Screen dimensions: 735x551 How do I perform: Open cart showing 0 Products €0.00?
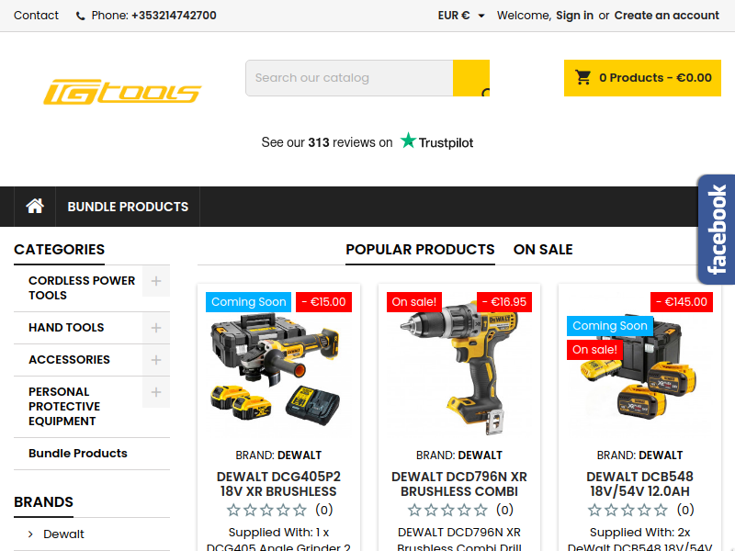(x=642, y=78)
